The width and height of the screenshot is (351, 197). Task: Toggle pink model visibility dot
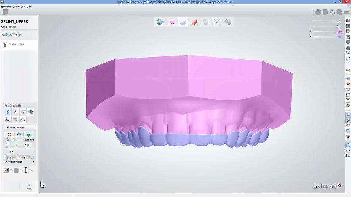pos(311,31)
